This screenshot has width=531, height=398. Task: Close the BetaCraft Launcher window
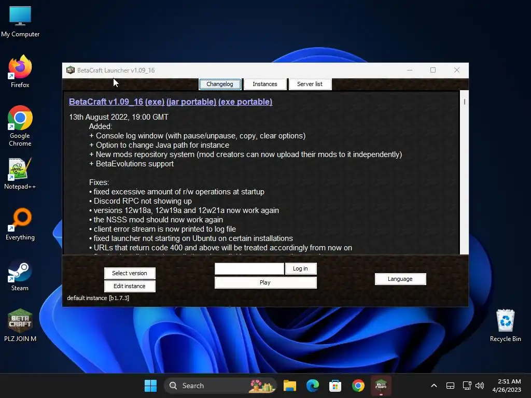click(456, 70)
